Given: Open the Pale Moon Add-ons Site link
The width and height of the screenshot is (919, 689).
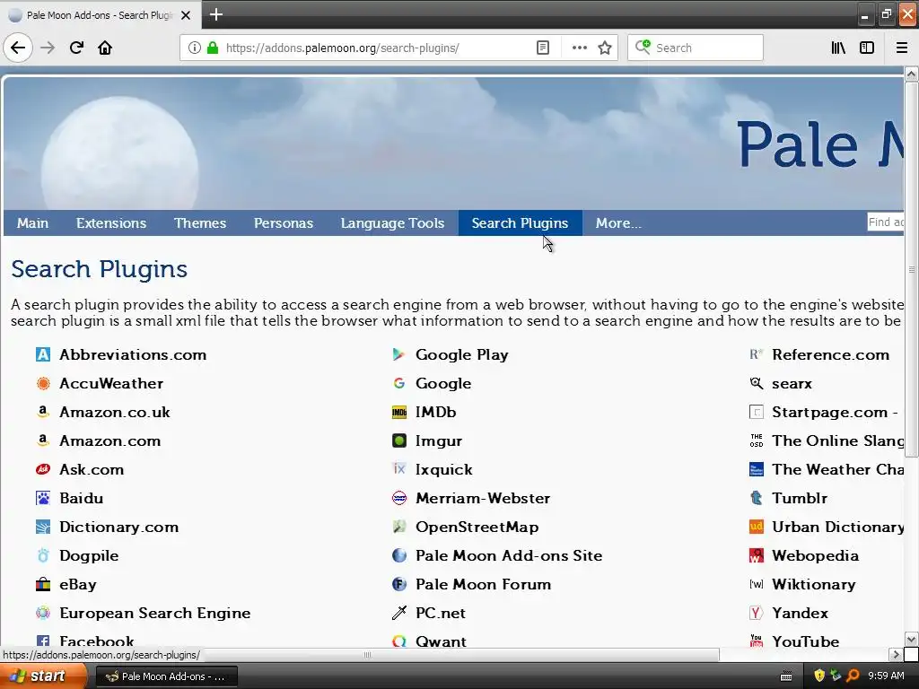Looking at the screenshot, I should (509, 555).
